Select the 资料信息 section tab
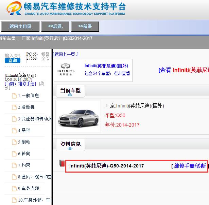The image size is (209, 205). click(70, 145)
